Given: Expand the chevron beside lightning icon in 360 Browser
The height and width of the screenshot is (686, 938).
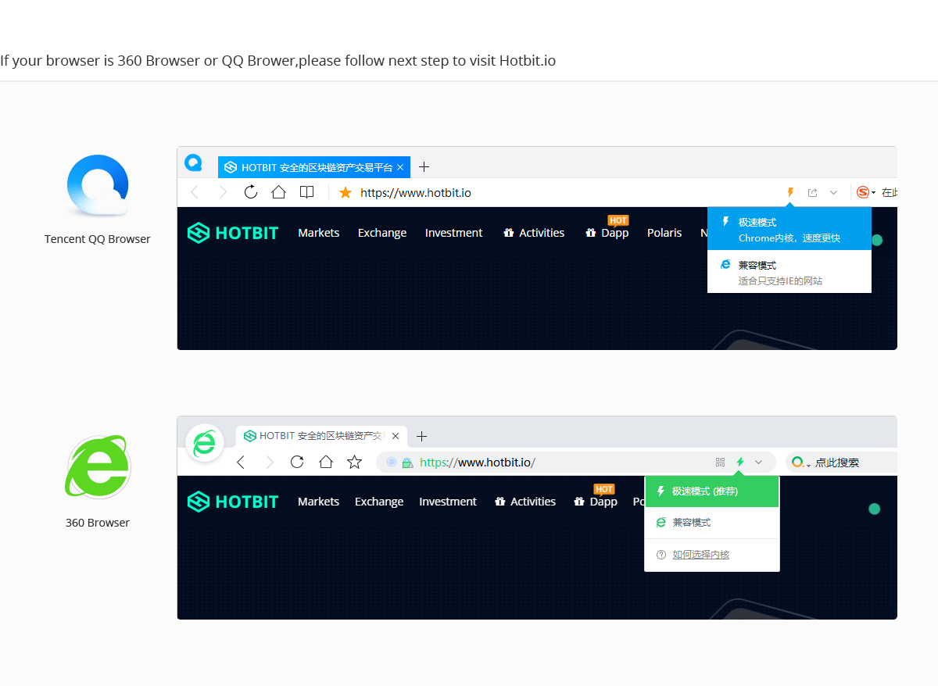Looking at the screenshot, I should click(758, 463).
